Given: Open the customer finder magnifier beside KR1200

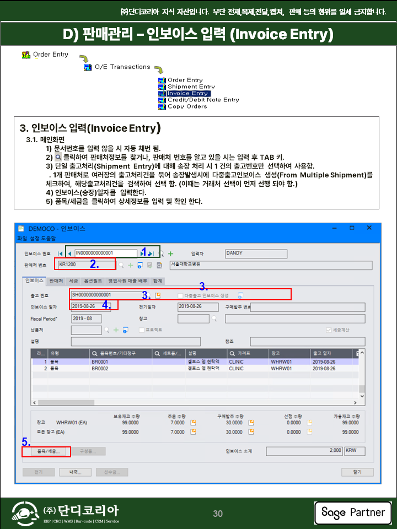Looking at the screenshot, I should [x=121, y=265].
